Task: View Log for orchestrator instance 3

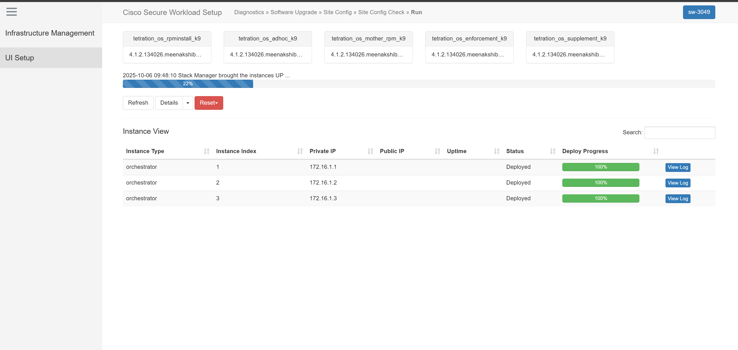Action: coord(678,198)
